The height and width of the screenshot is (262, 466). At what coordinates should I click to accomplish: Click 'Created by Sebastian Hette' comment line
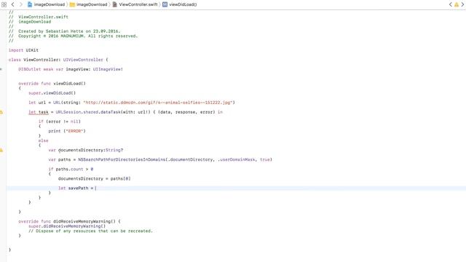pos(65,31)
